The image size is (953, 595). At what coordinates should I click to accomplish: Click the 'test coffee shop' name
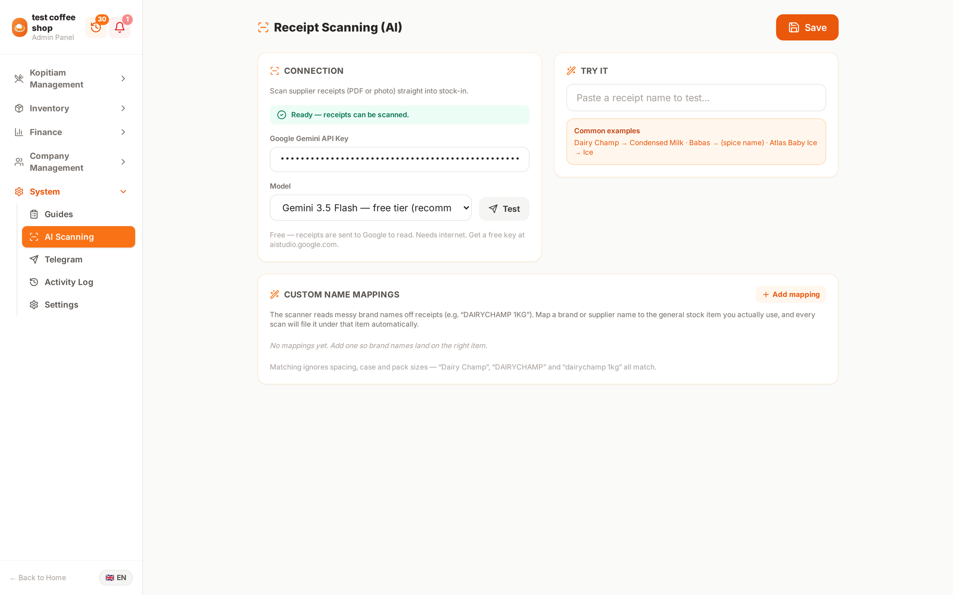pos(53,22)
